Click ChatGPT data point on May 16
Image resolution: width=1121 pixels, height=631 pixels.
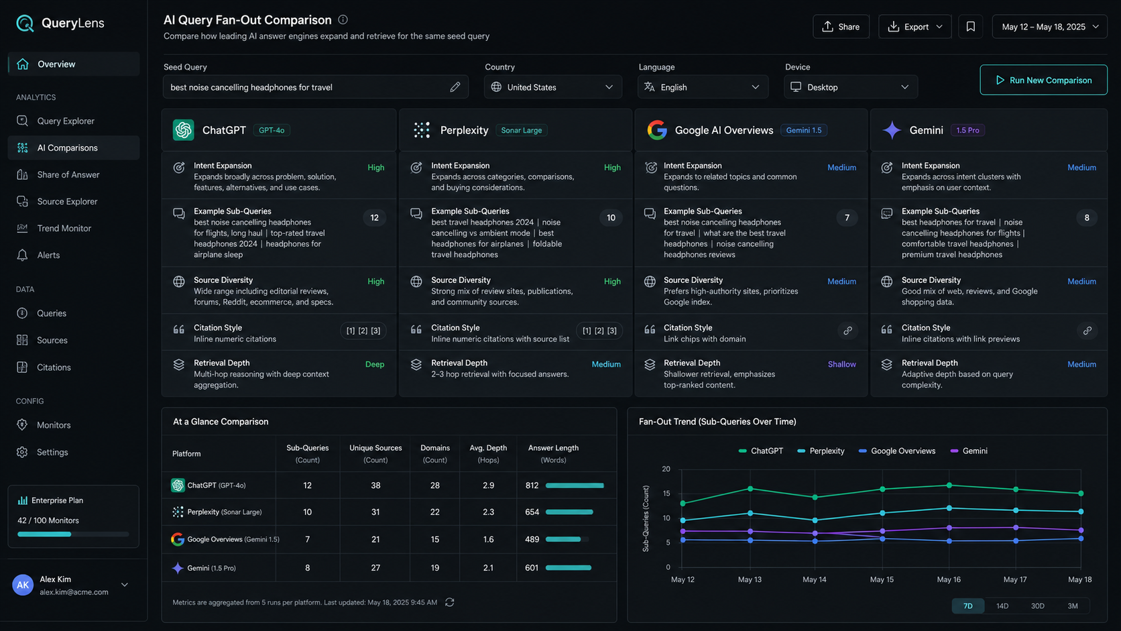point(949,485)
